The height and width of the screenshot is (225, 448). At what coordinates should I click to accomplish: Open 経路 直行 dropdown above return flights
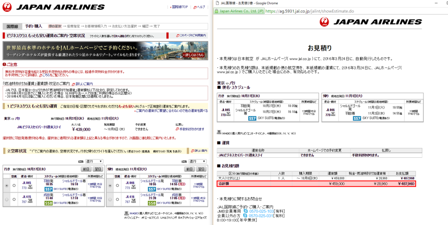click(x=197, y=161)
